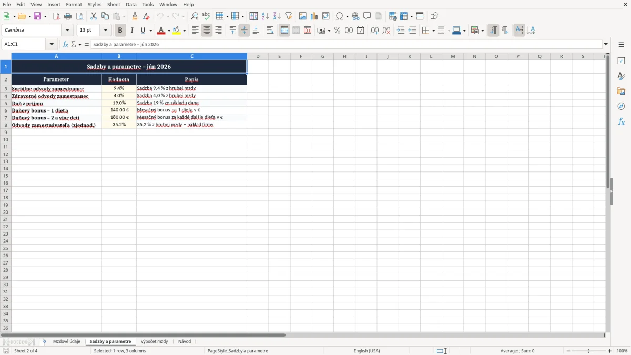Toggle Underline formatting
Viewport: 631px width, 355px height.
(143, 31)
